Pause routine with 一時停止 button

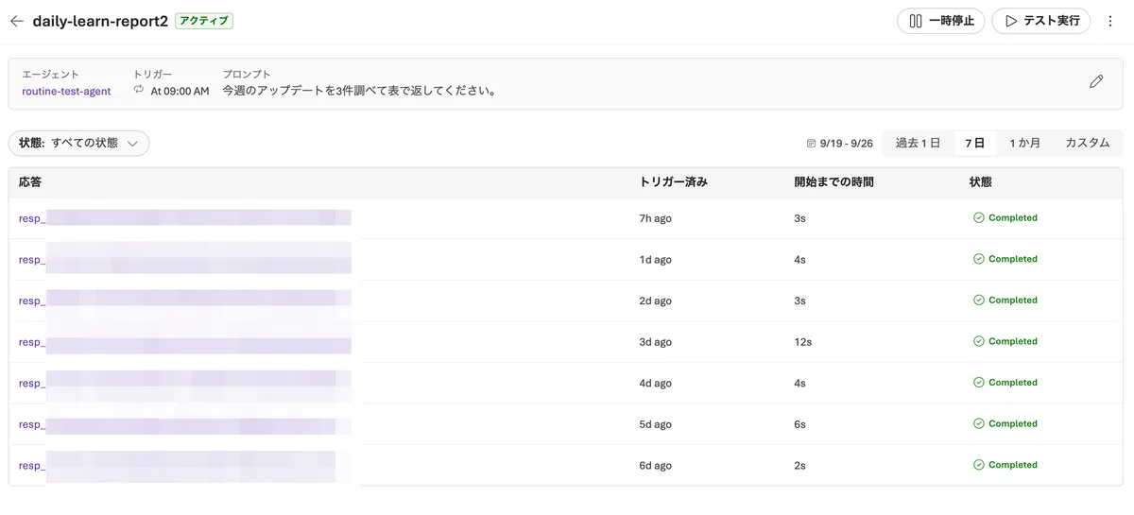(x=941, y=21)
